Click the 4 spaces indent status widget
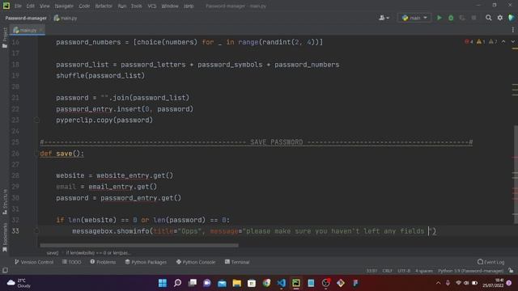Image resolution: width=518 pixels, height=291 pixels. click(424, 271)
